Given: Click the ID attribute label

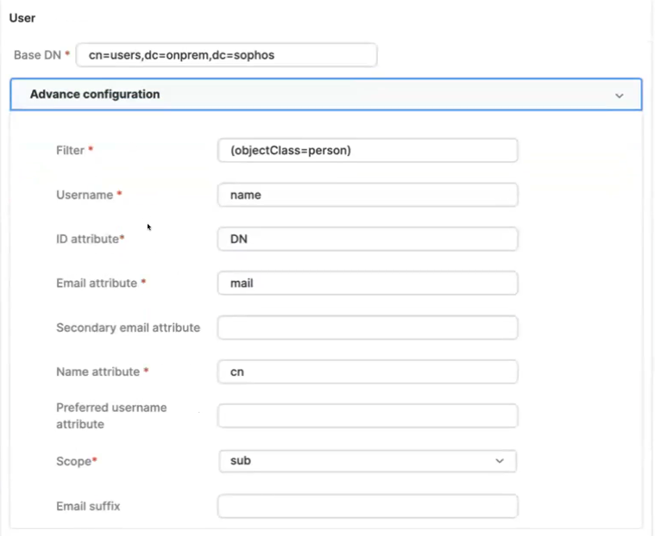Looking at the screenshot, I should click(x=87, y=239).
